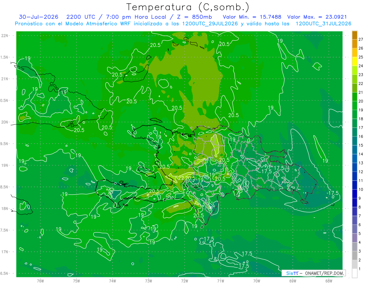Select the '1200UTC_29JUL2026' initialization timestamp
This screenshot has height=285, width=369.
(x=209, y=24)
